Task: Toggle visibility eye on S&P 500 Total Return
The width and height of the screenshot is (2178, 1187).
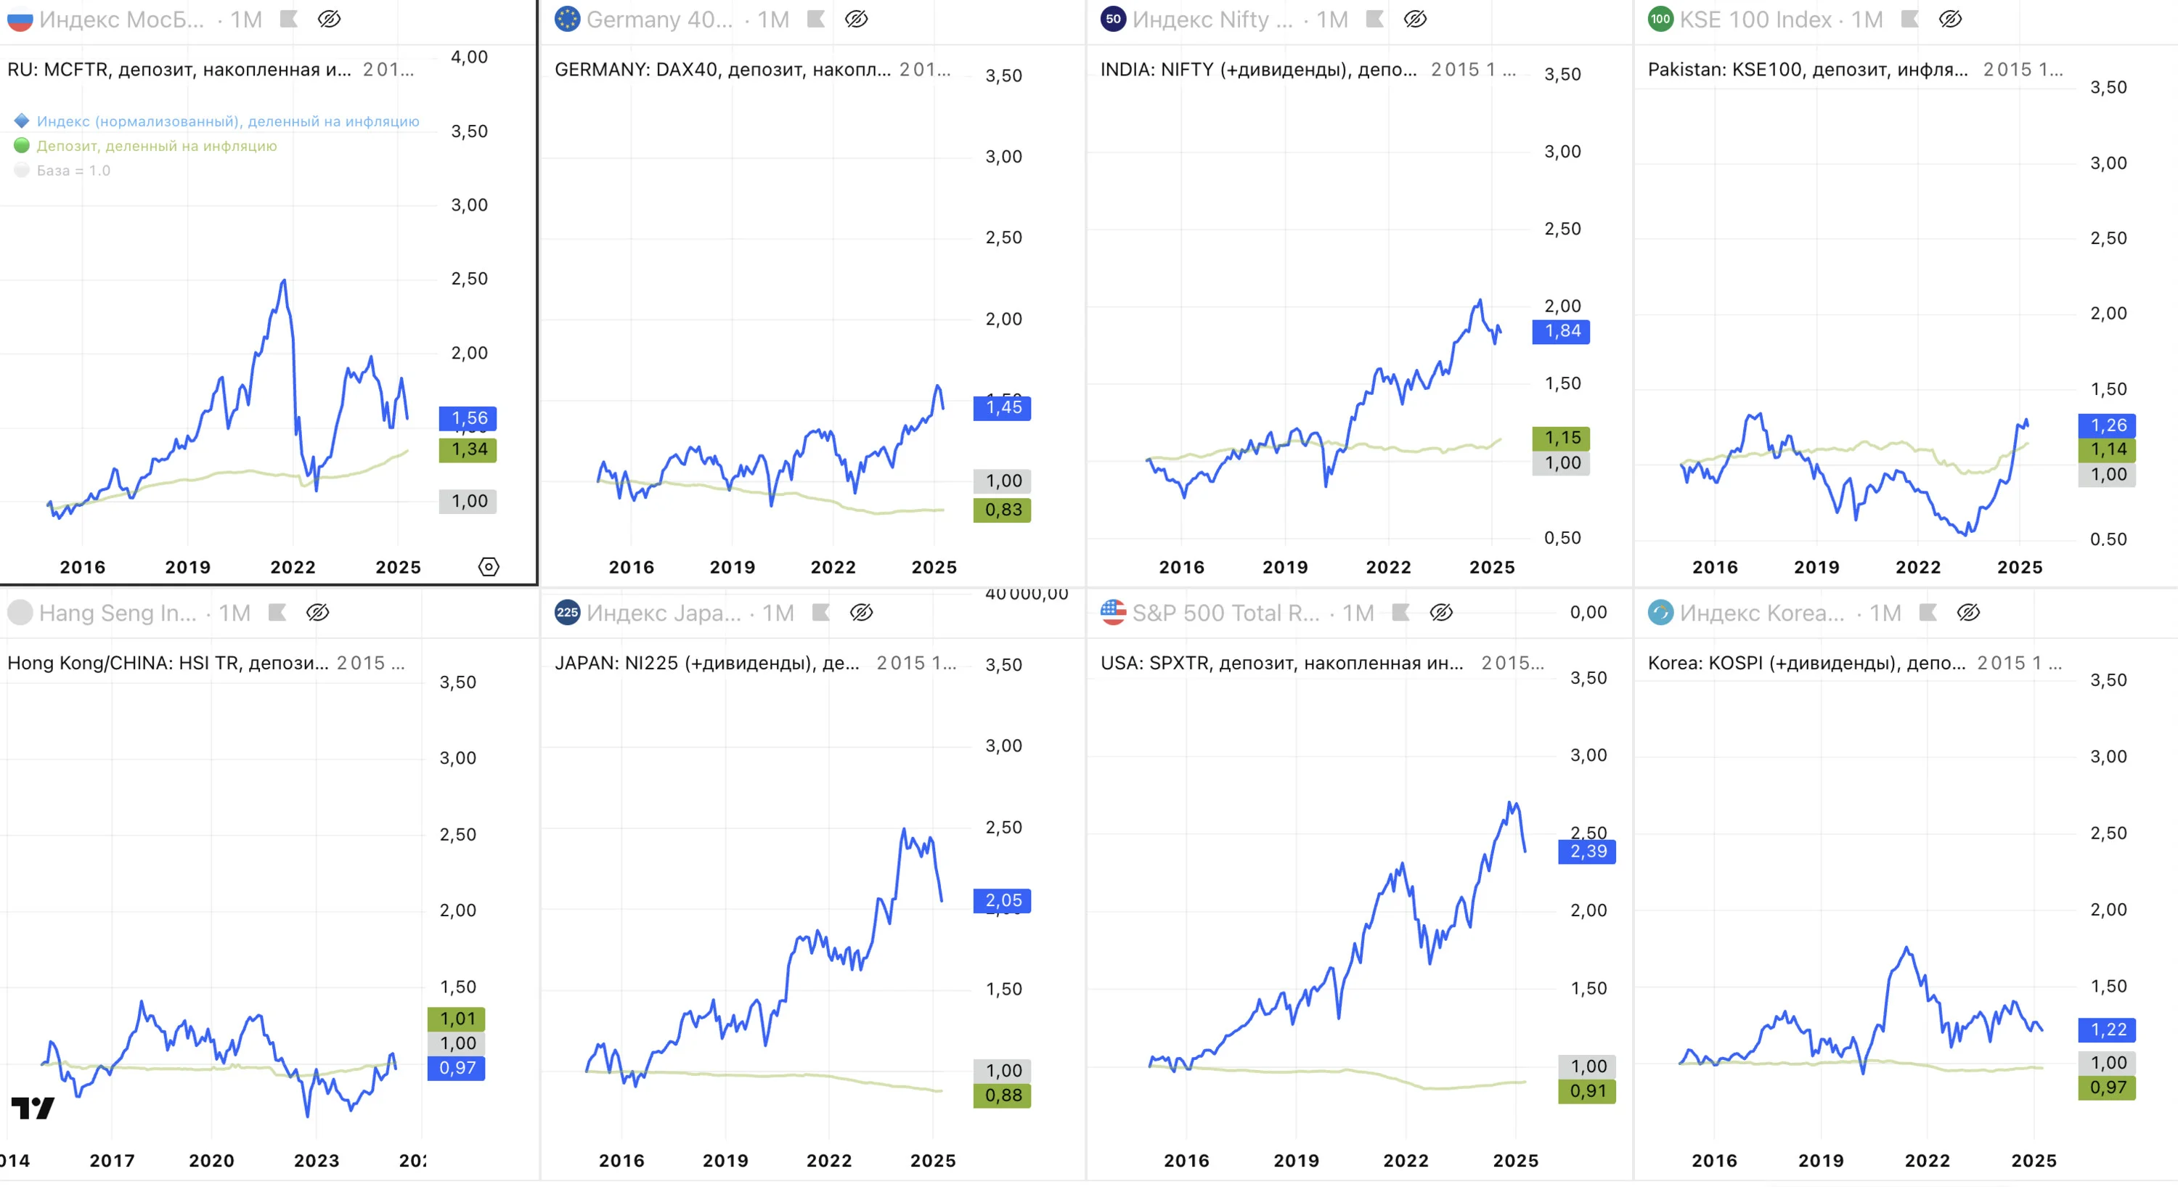Action: [x=1440, y=612]
